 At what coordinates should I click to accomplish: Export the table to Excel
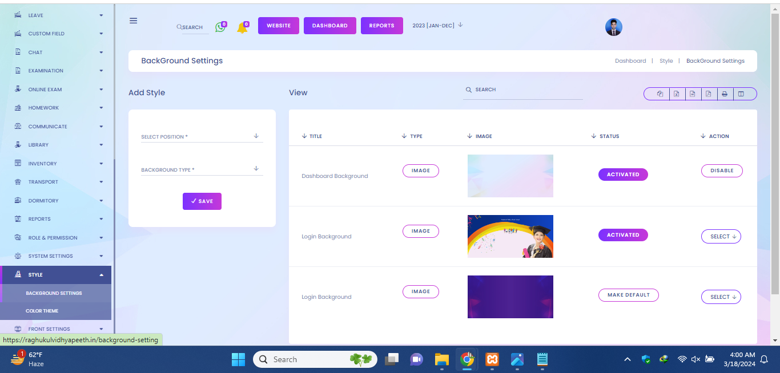[676, 94]
